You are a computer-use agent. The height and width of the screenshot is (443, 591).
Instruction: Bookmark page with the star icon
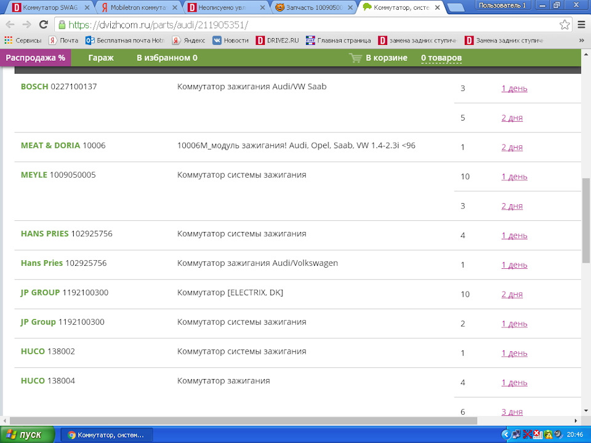click(x=565, y=25)
